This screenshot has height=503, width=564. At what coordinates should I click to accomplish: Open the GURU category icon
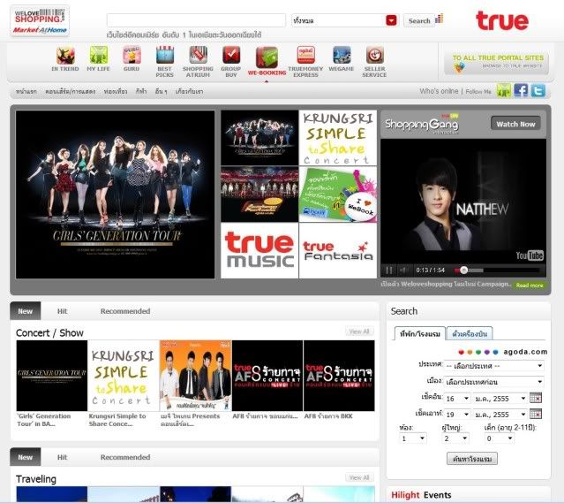pyautogui.click(x=132, y=55)
